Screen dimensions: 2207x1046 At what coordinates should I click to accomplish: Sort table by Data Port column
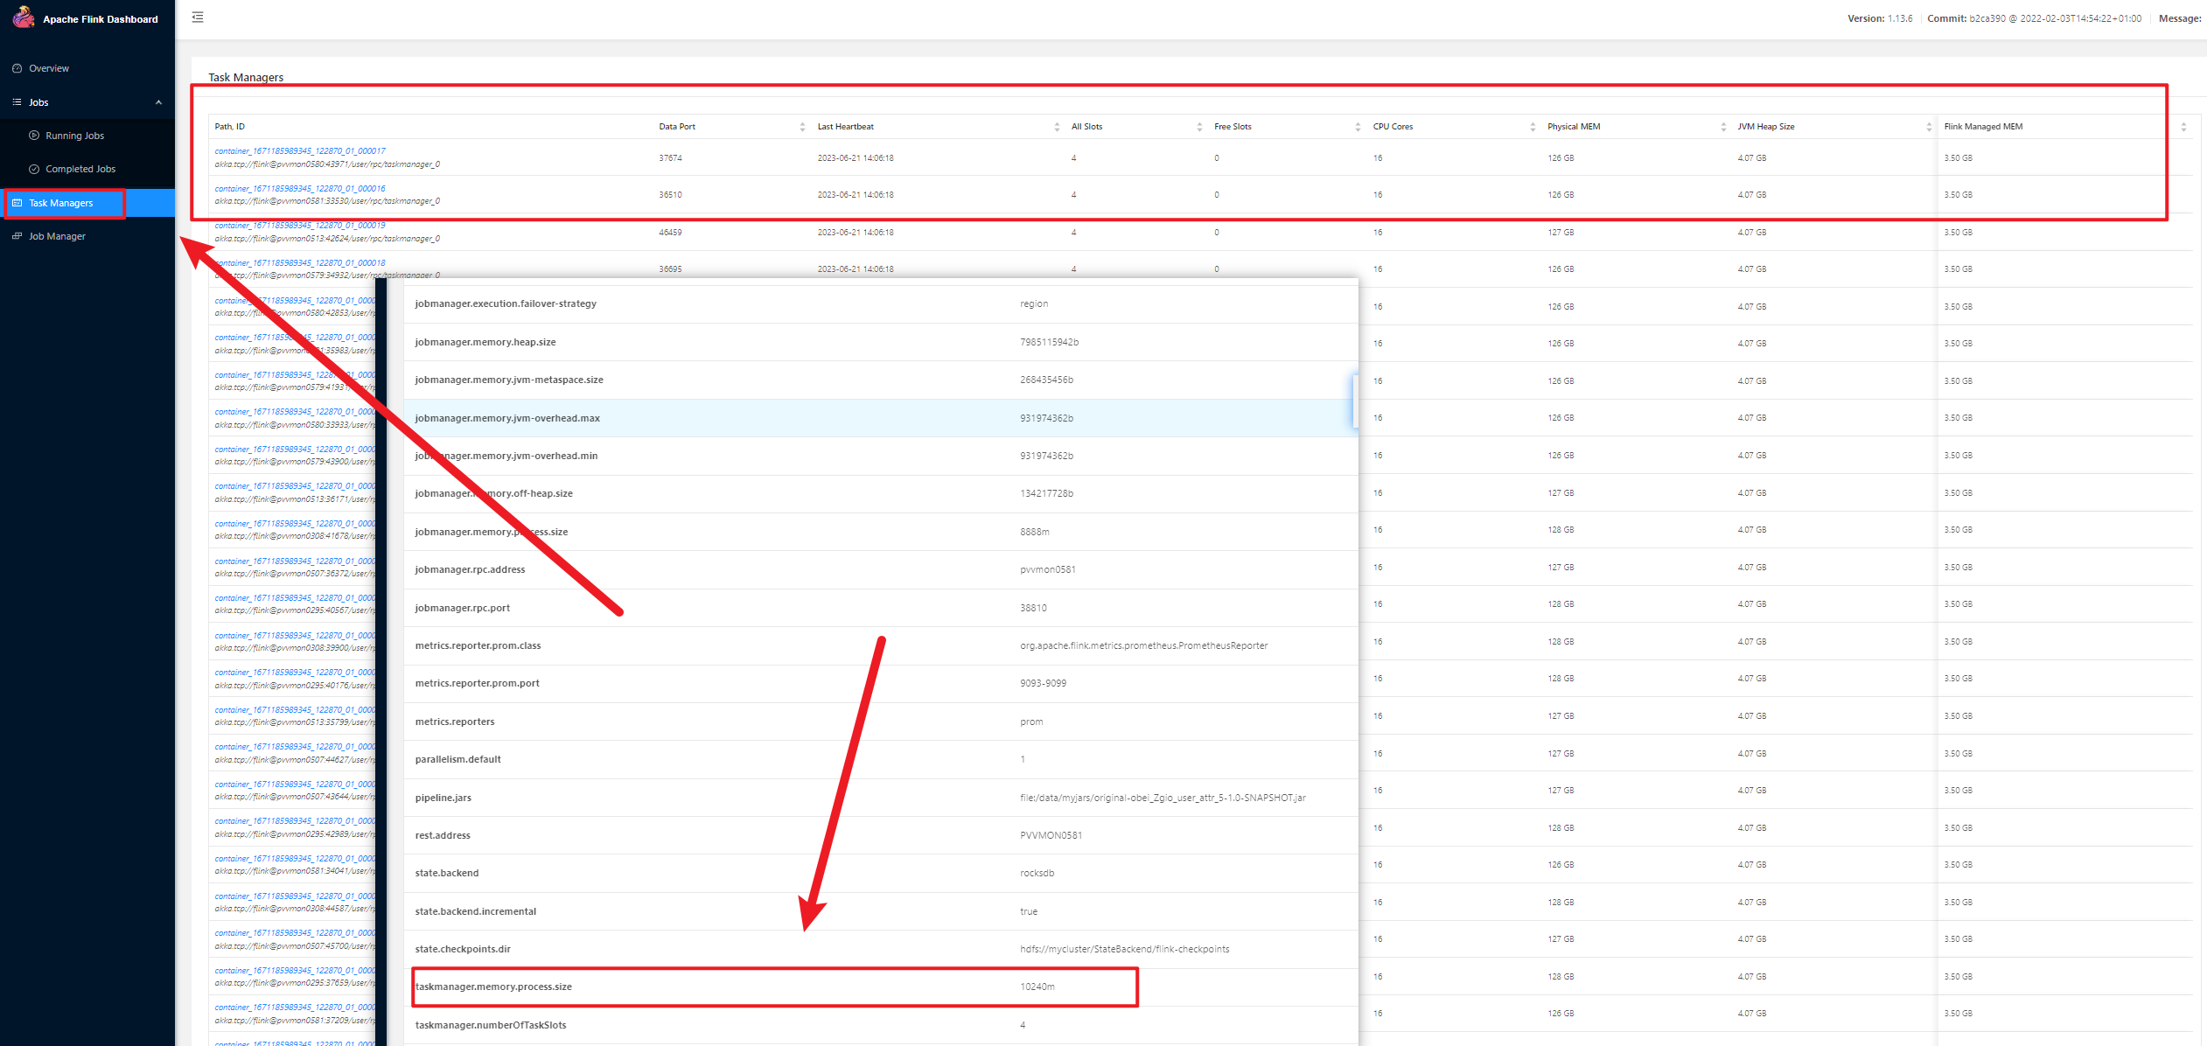point(802,127)
